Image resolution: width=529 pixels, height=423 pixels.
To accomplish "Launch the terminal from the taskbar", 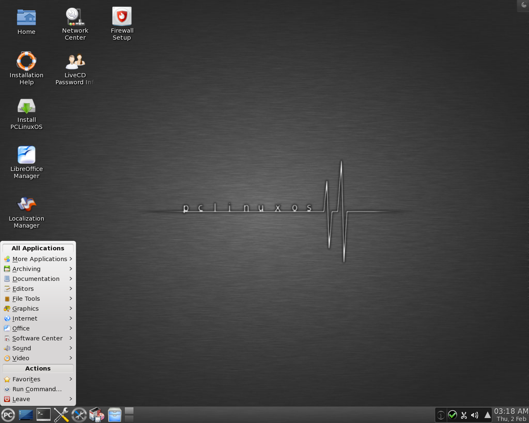I will tap(43, 415).
